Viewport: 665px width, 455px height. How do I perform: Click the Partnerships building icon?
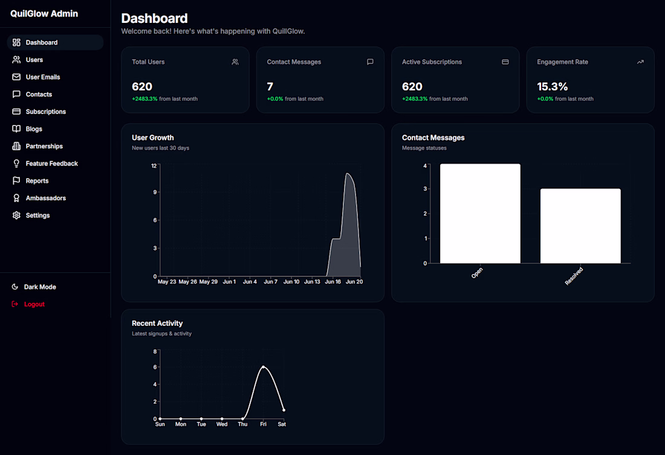(x=16, y=146)
